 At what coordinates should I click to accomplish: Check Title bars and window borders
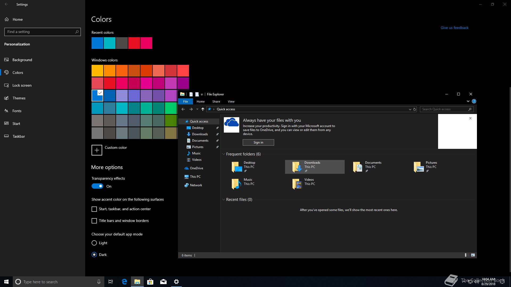[94, 221]
